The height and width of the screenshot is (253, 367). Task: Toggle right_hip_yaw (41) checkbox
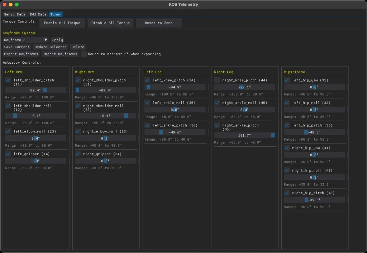(x=287, y=148)
